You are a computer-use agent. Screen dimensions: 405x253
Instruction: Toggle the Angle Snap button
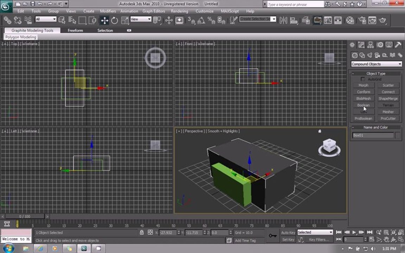201,20
